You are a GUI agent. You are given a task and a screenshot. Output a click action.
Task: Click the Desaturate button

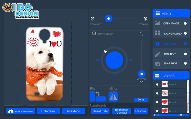(x=100, y=111)
